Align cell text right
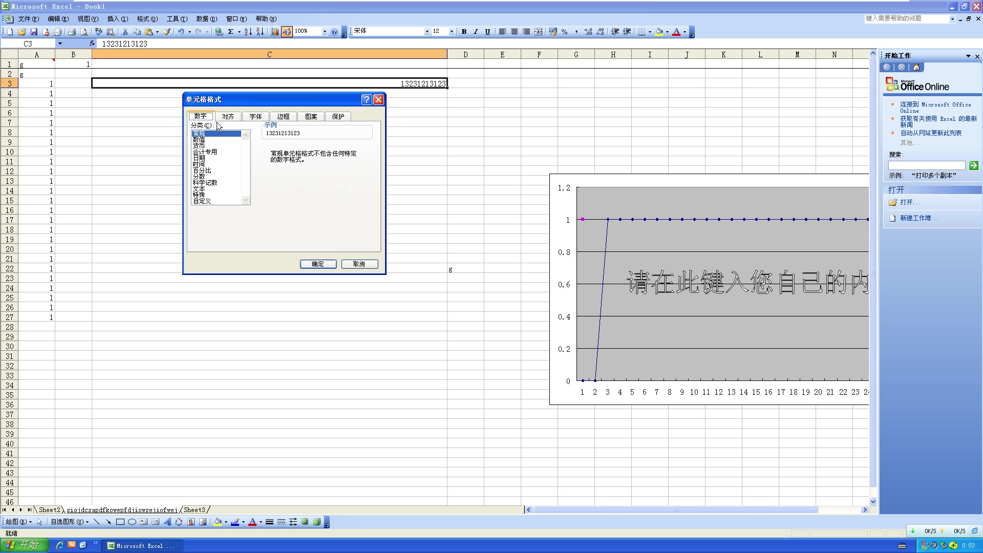The height and width of the screenshot is (553, 983). (526, 32)
